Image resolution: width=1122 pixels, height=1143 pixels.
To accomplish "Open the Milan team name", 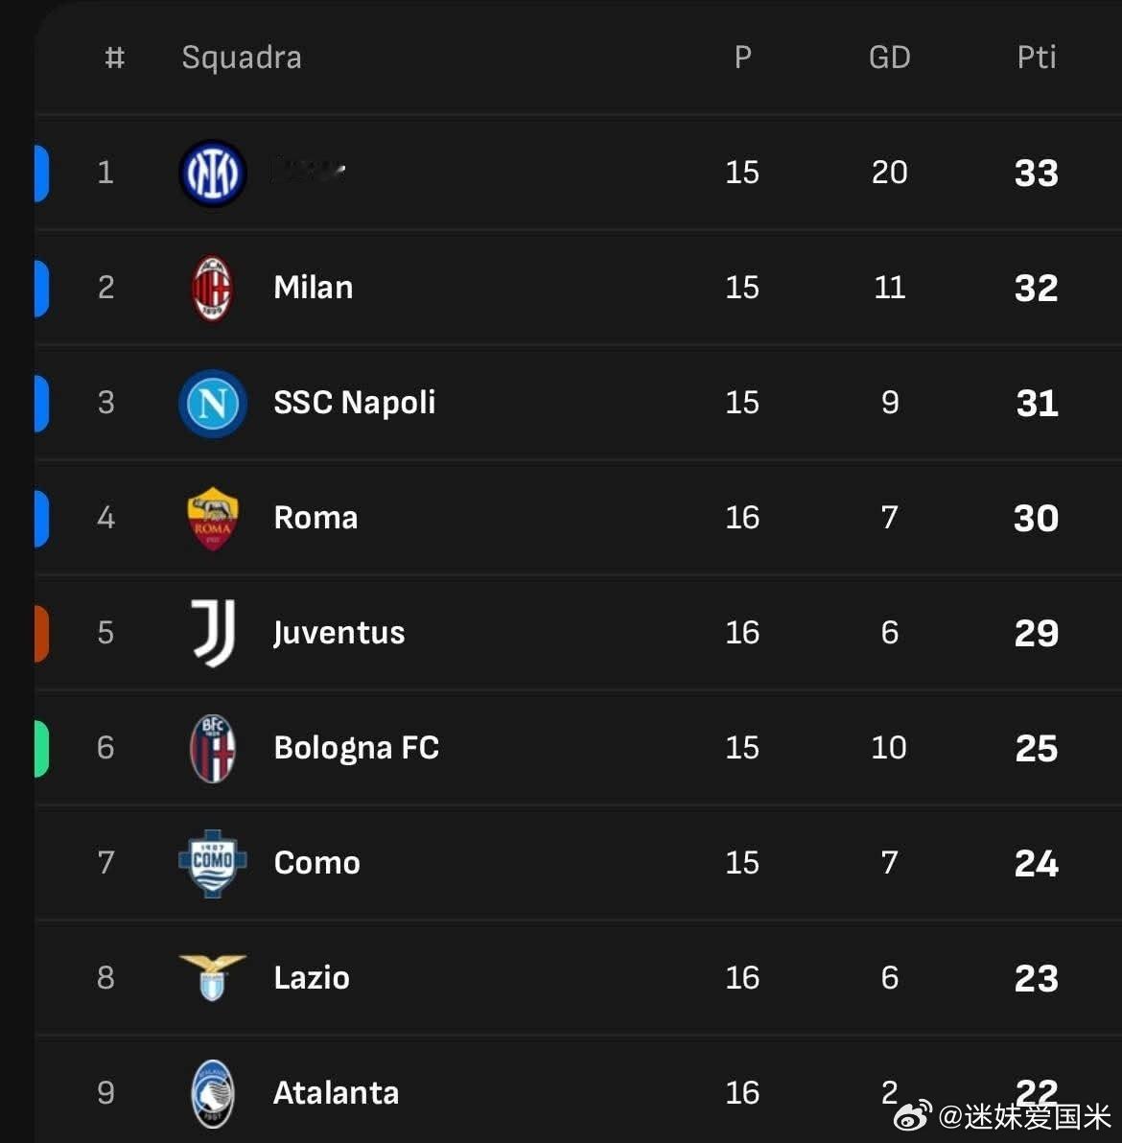I will 314,288.
